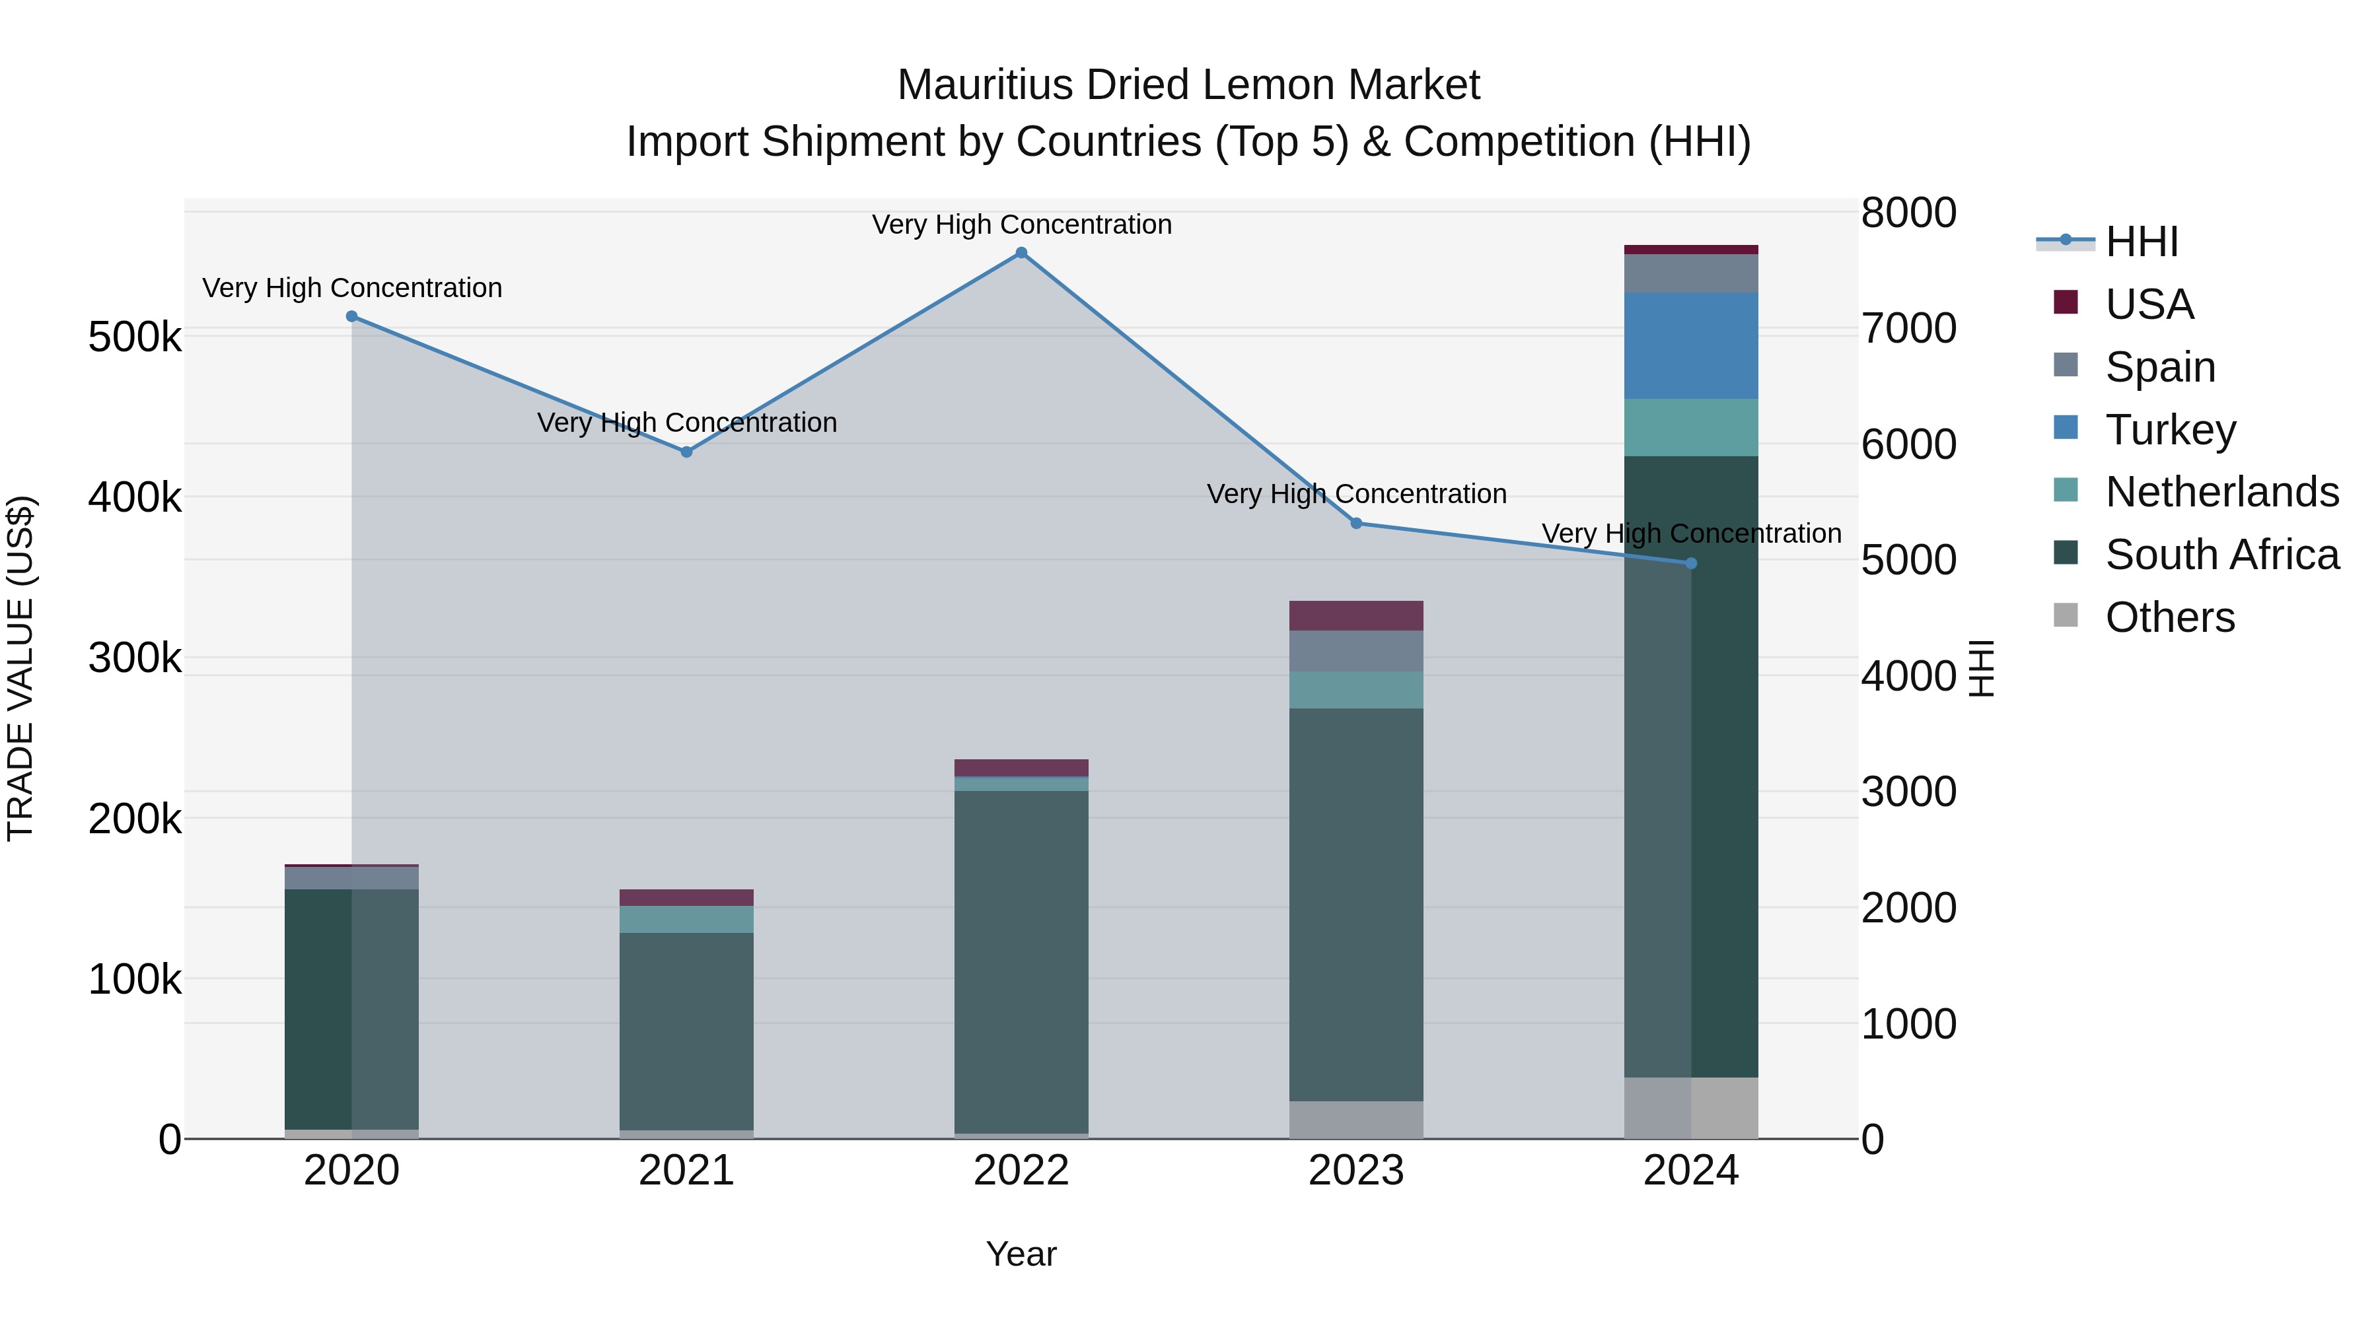Click the 500k trade value tick label
Viewport: 2378px width, 1337px height.
135,337
